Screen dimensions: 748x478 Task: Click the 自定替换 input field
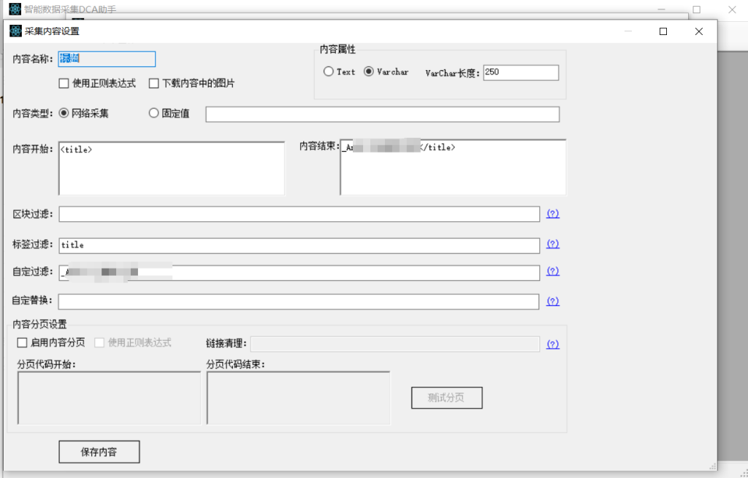tap(299, 301)
